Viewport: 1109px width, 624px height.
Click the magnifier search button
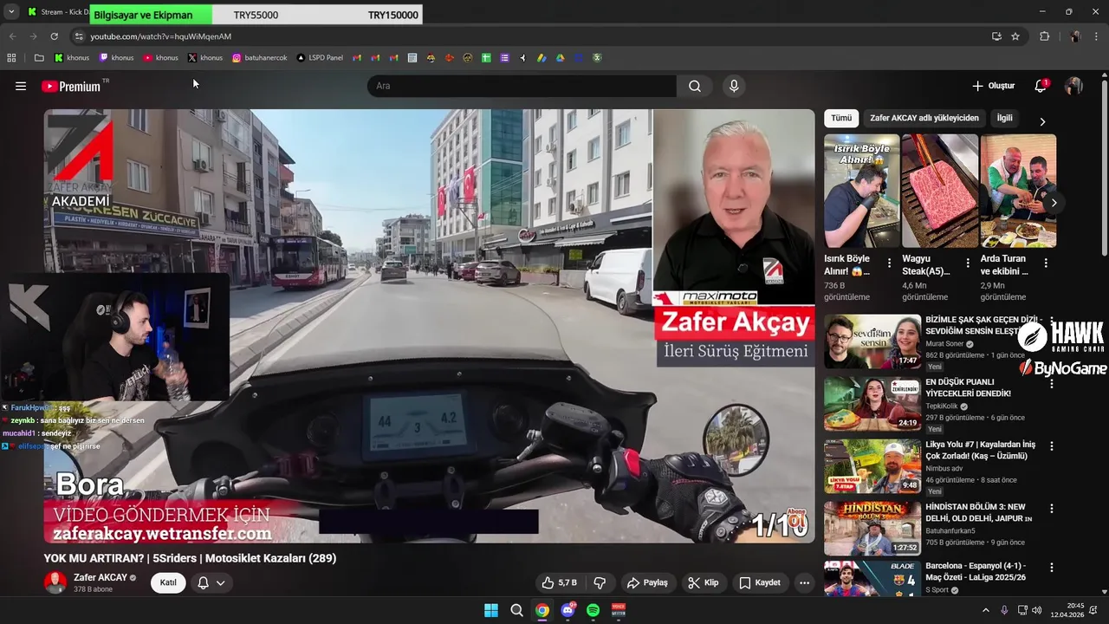point(695,86)
